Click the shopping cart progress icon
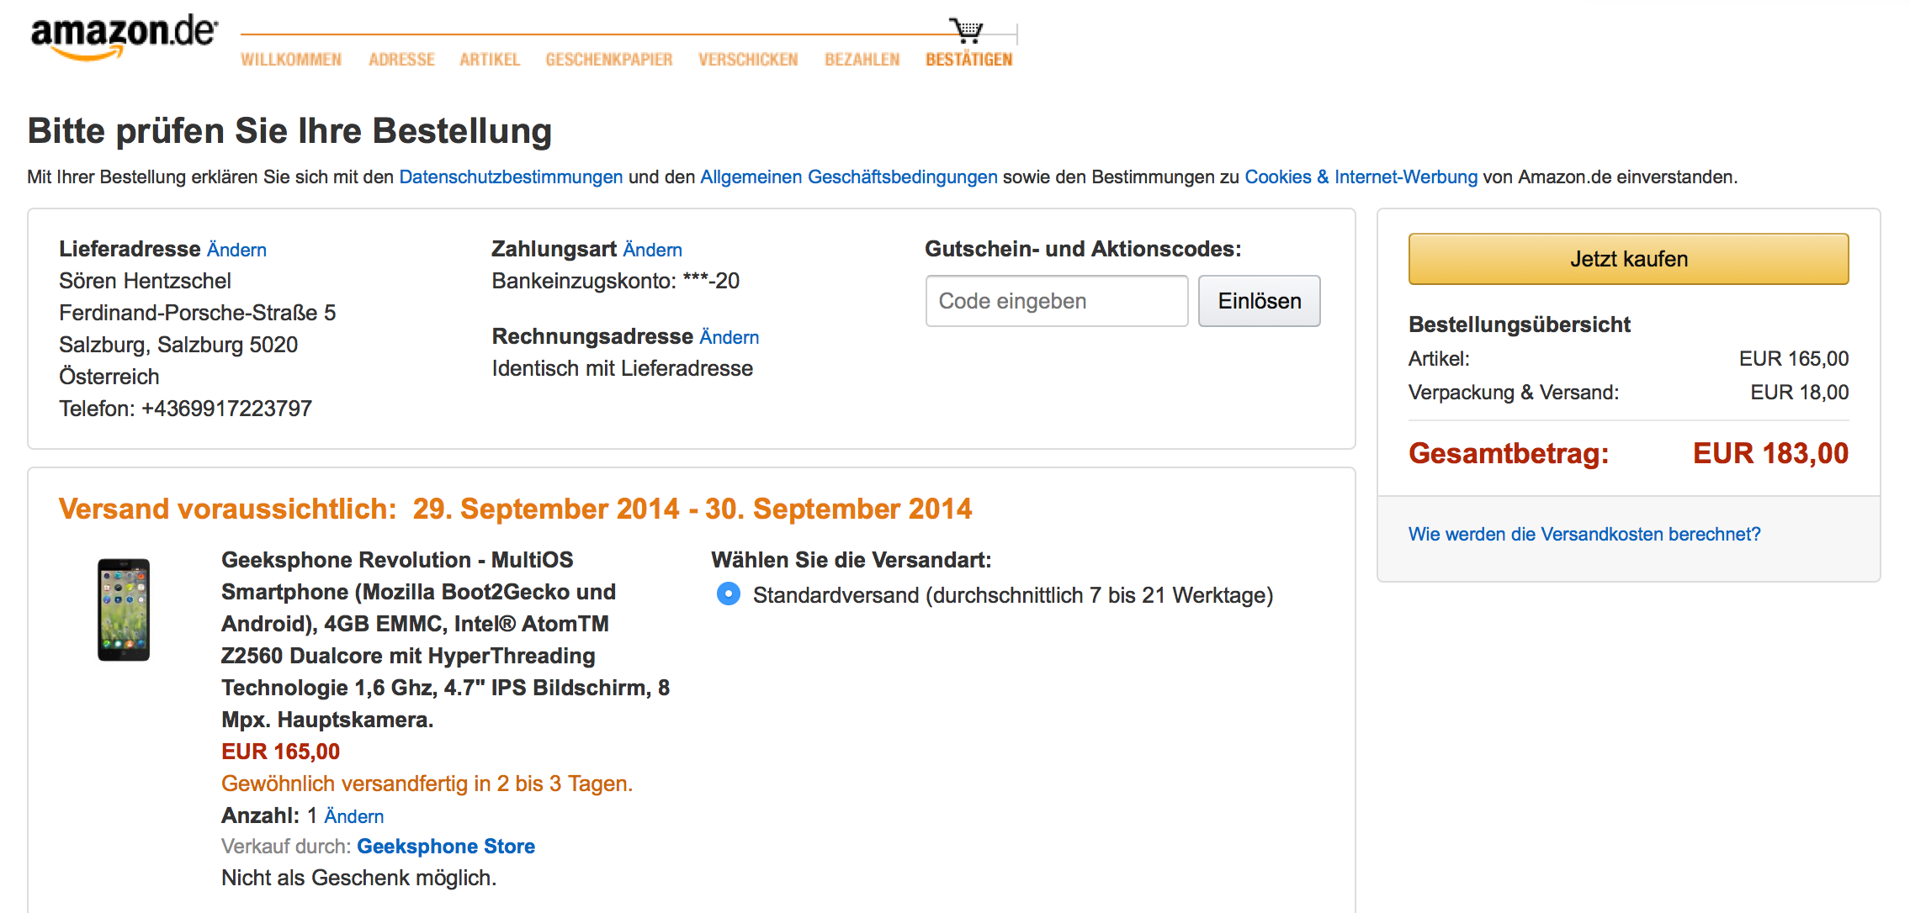 (967, 30)
